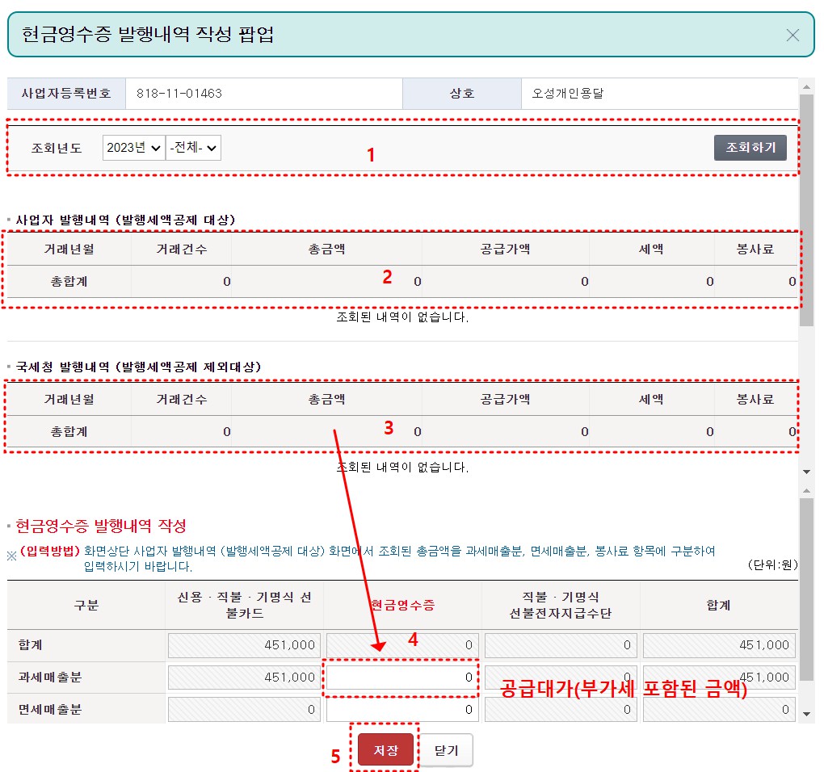
Task: Click the 조회하기 search button
Action: point(750,148)
